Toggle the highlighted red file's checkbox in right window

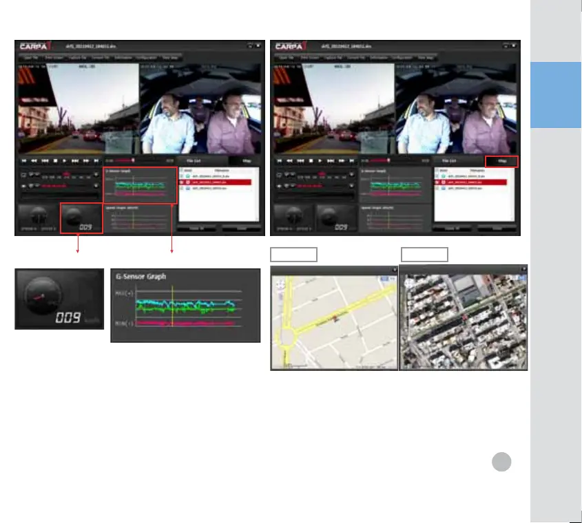(440, 182)
